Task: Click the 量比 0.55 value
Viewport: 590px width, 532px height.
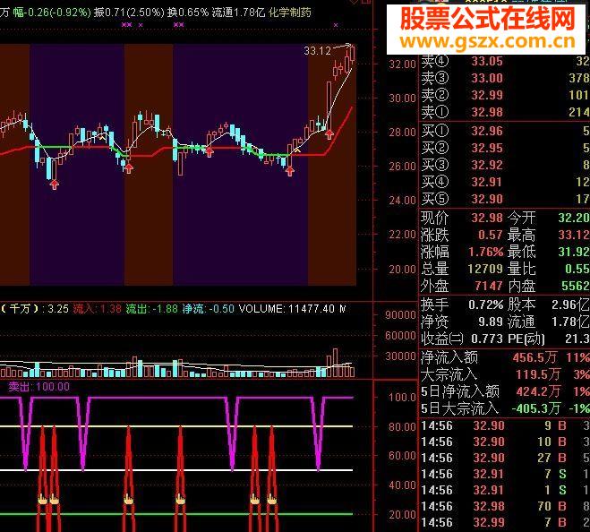Action: pos(577,269)
